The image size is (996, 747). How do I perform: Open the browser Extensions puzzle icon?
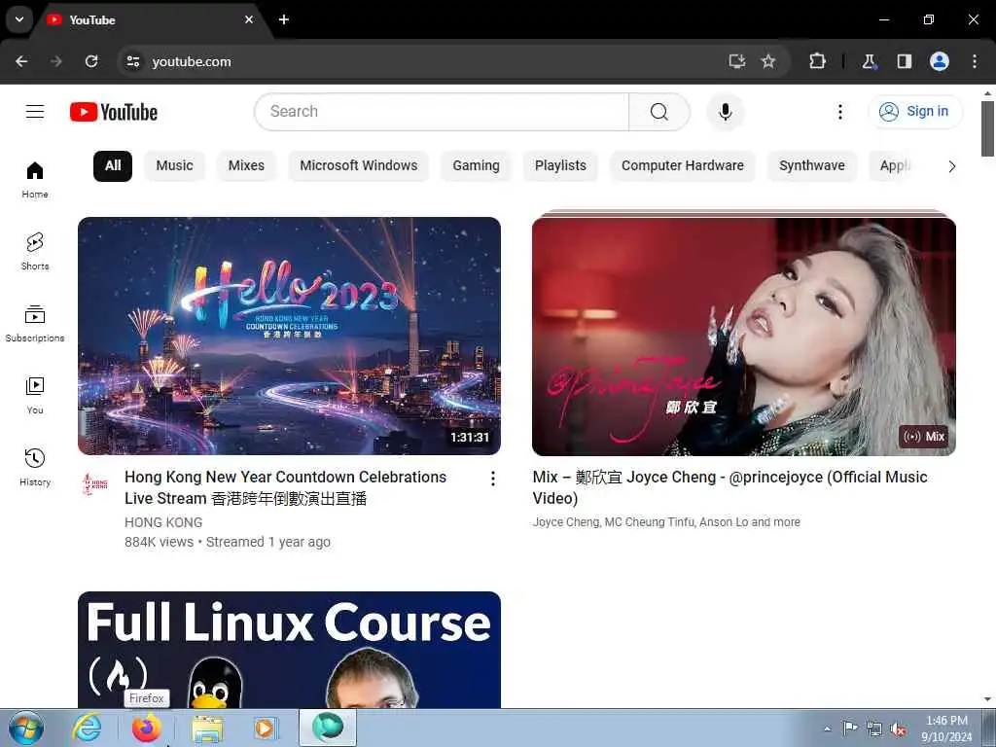pos(817,61)
